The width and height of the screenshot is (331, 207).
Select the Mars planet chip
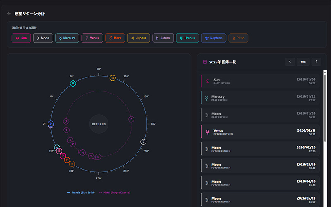115,38
